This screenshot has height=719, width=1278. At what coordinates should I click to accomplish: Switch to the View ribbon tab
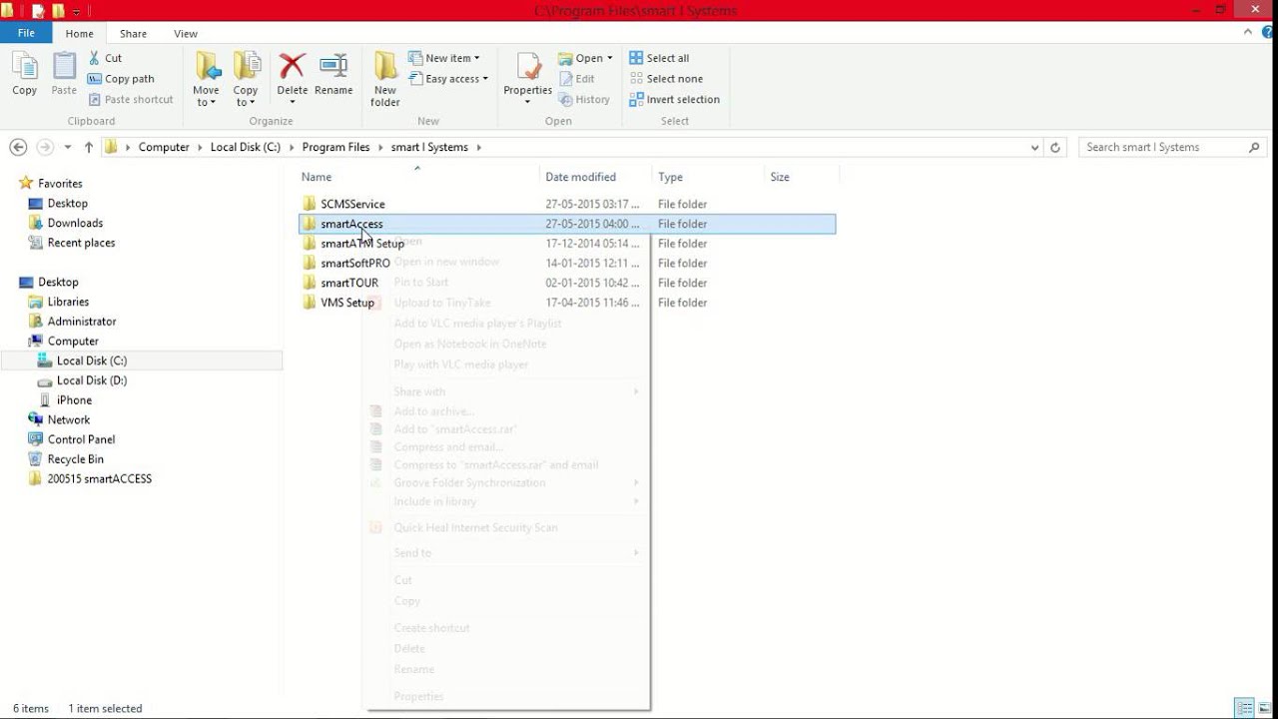(x=186, y=33)
